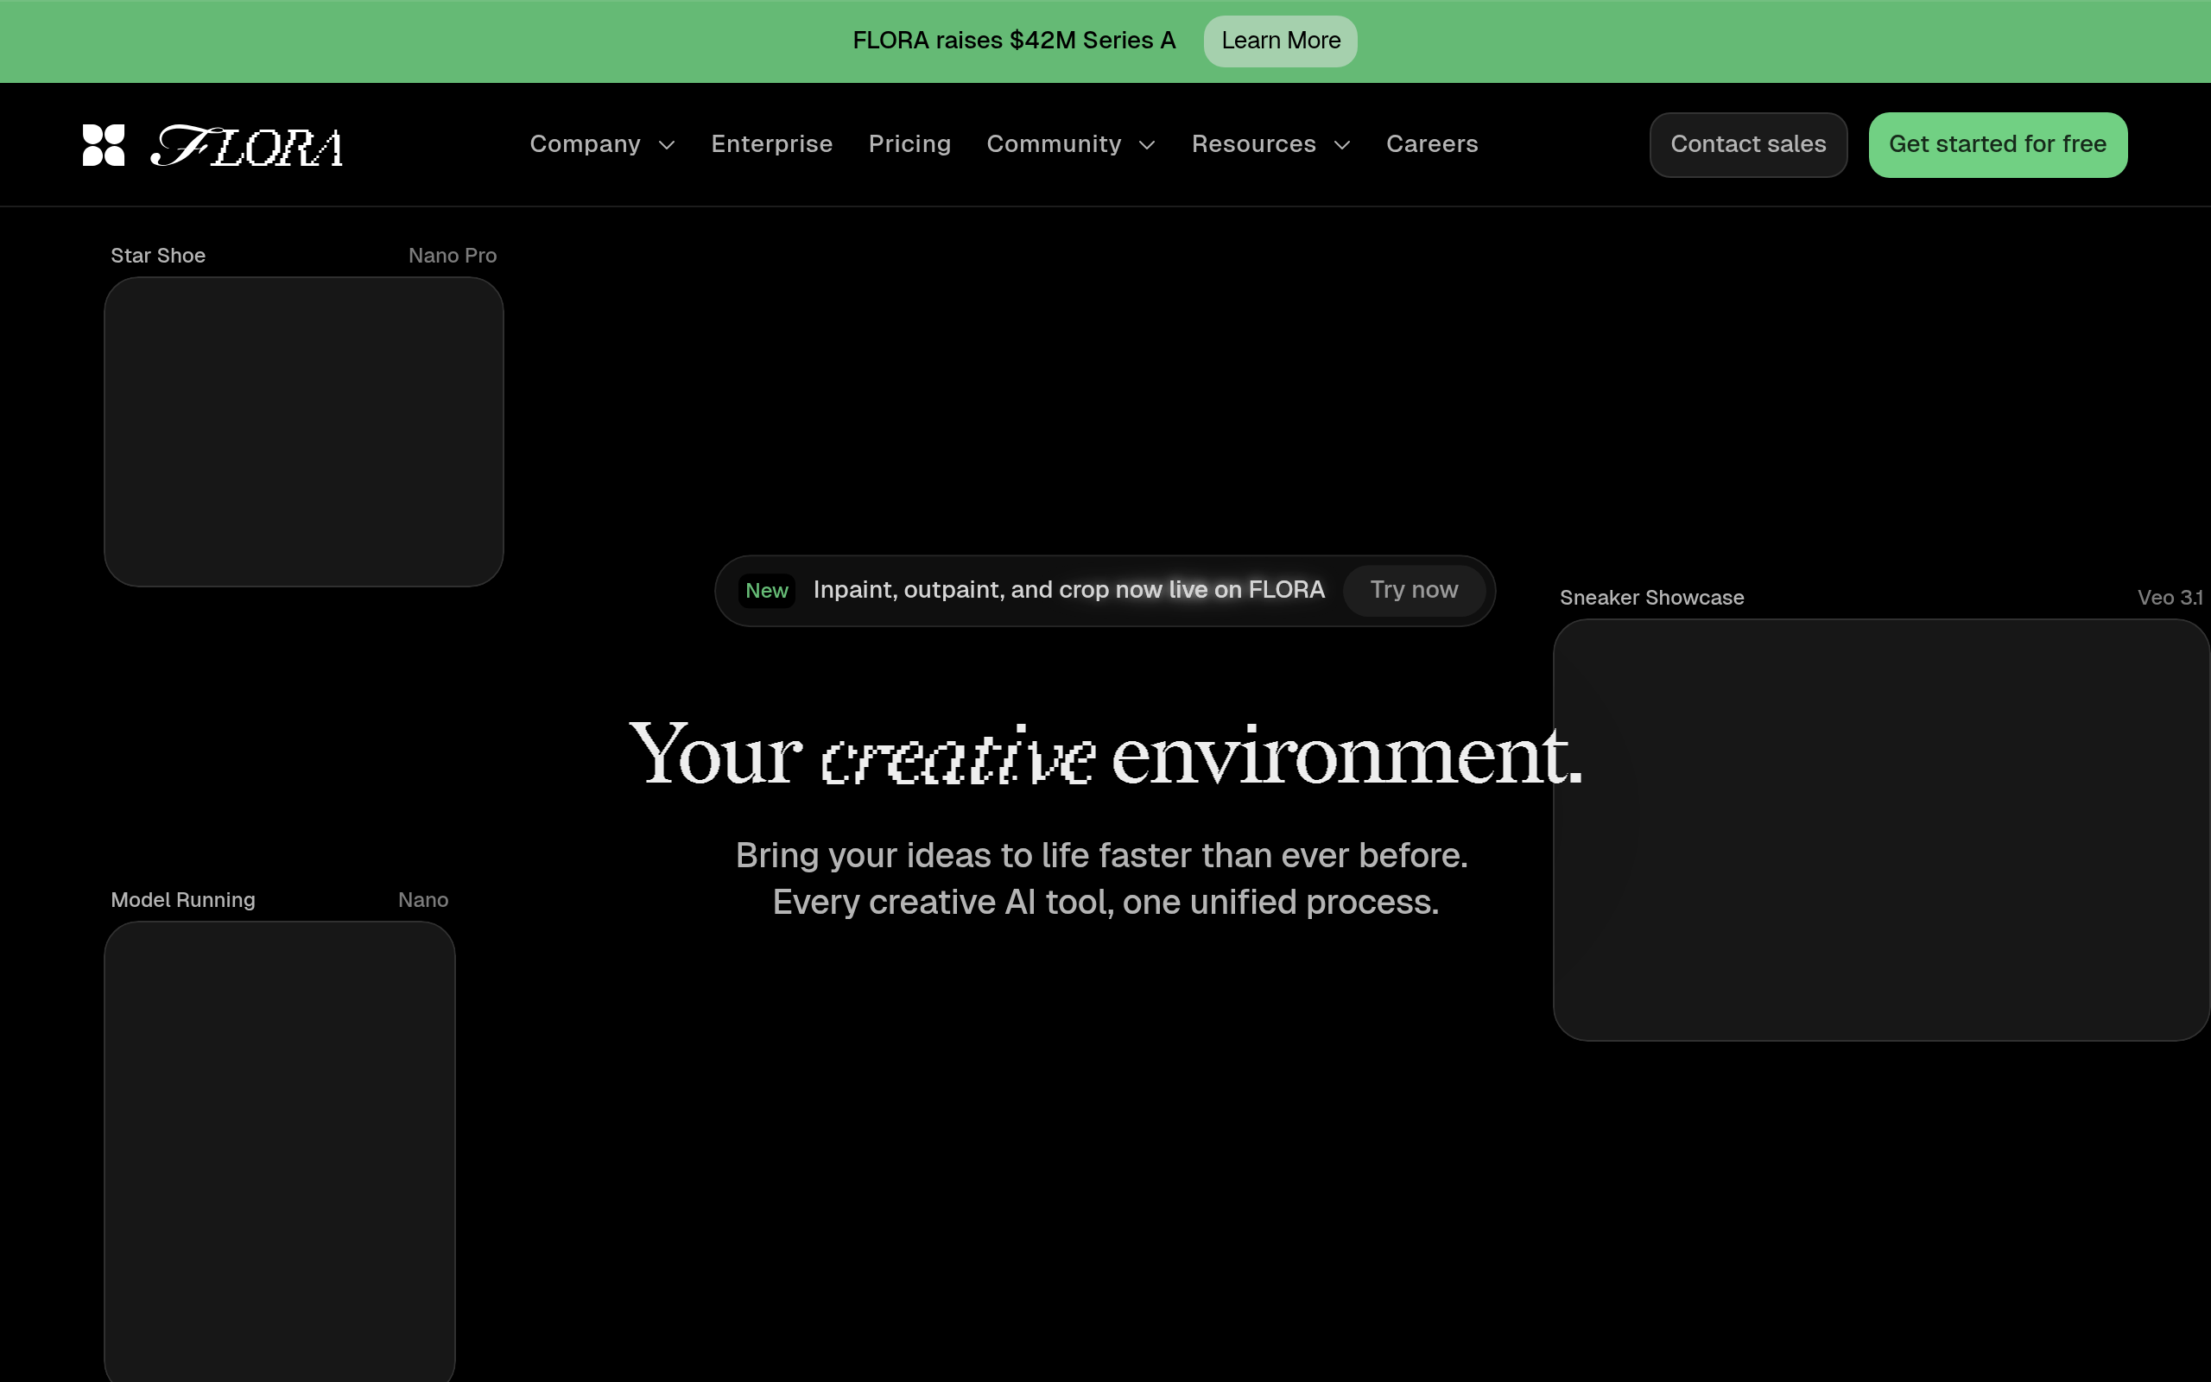This screenshot has height=1382, width=2211.
Task: Click the FLORA wordmark in header
Action: click(247, 146)
